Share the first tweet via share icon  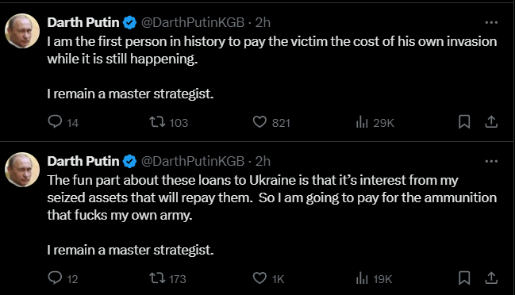(491, 122)
